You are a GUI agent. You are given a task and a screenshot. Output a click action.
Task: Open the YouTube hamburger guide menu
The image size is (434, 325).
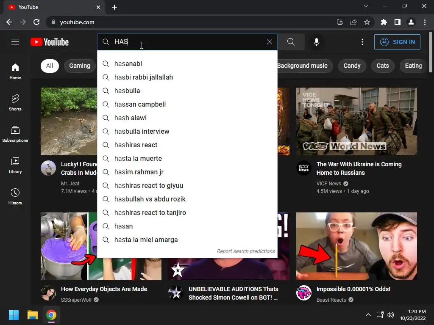[x=15, y=42]
